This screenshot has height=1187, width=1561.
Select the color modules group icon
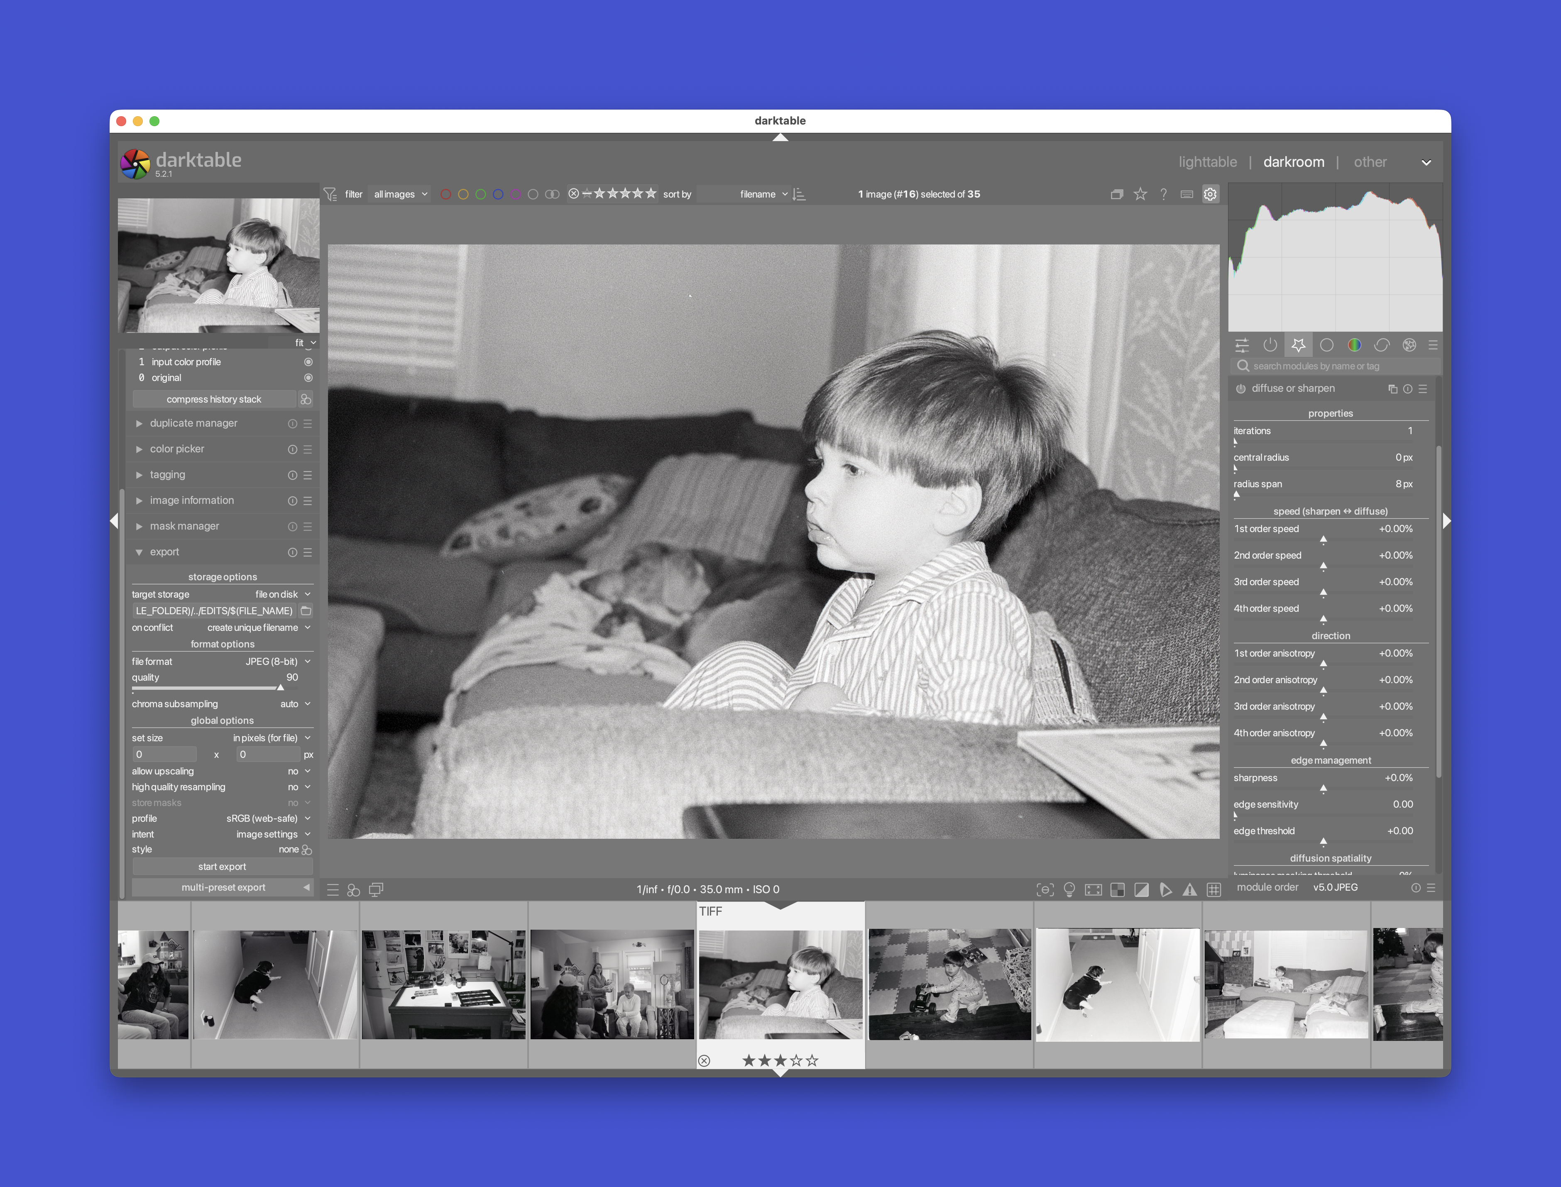(1355, 345)
